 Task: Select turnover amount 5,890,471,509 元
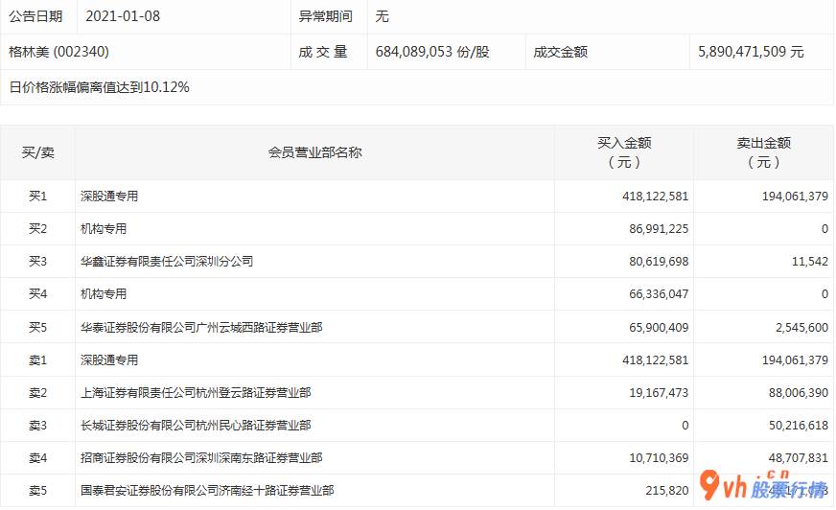[751, 52]
